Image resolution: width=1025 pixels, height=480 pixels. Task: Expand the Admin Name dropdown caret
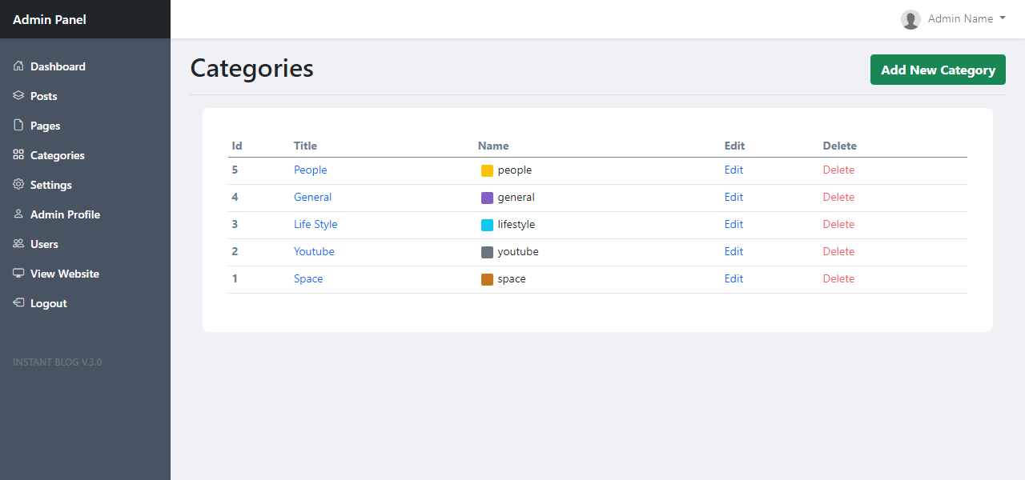pos(1003,18)
